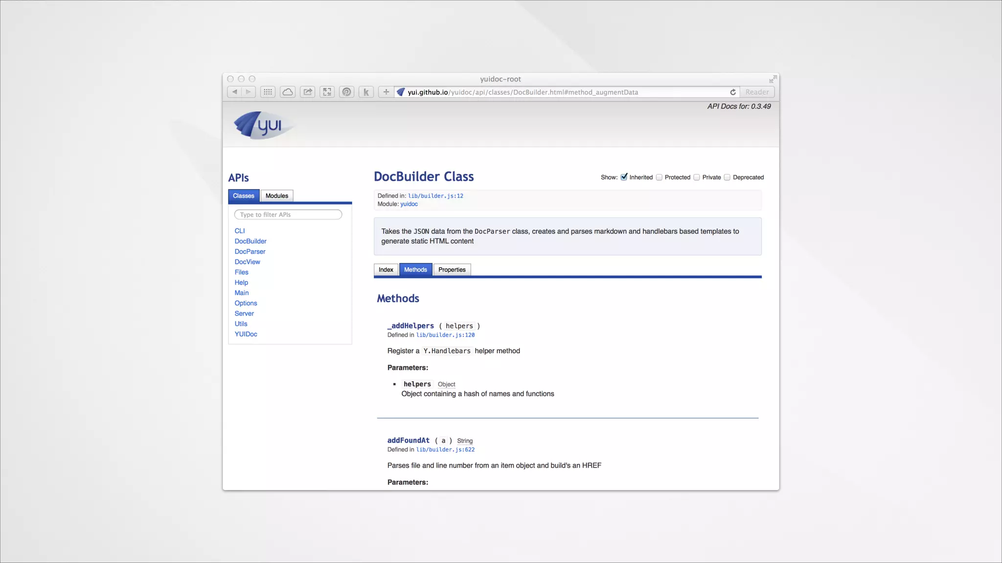Screen dimensions: 1002x563
Task: Open the lib/builder.js:12 source link
Action: [x=435, y=196]
